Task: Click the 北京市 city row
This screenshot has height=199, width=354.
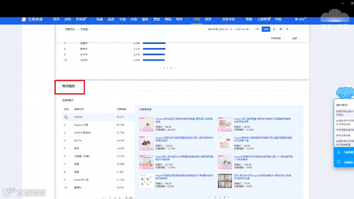Action: [115, 60]
